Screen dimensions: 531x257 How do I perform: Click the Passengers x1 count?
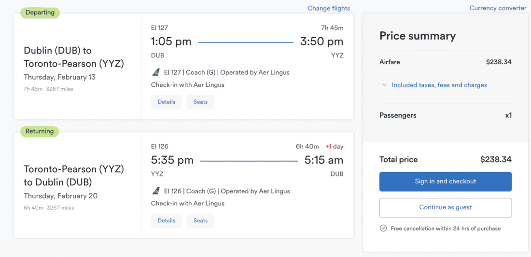508,115
